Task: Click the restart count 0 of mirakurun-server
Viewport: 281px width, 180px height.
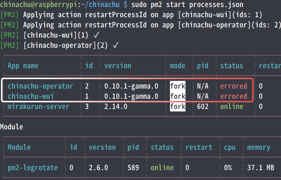Action: 261,107
